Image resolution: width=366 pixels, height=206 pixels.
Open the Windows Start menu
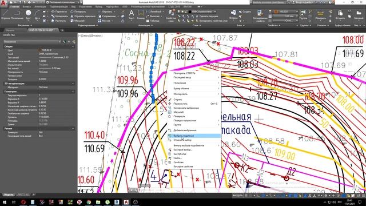[5, 202]
